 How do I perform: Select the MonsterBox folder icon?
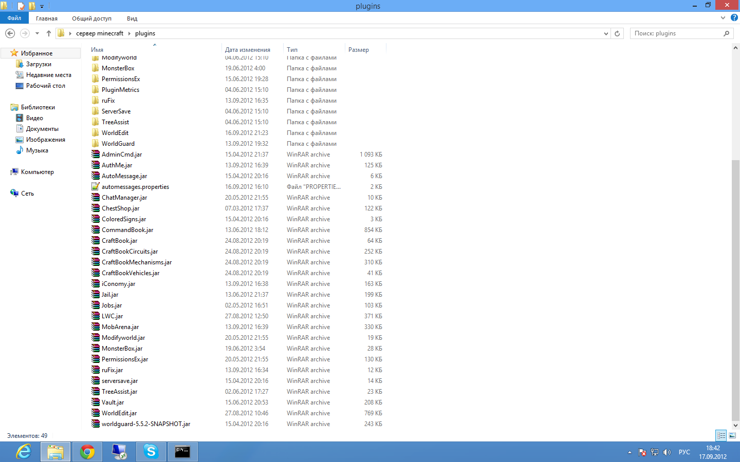[x=96, y=68]
